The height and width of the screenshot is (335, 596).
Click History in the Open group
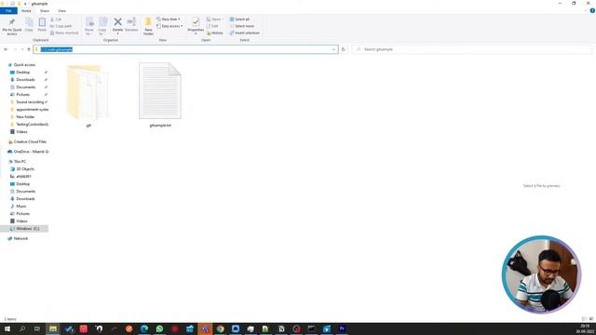pyautogui.click(x=215, y=33)
